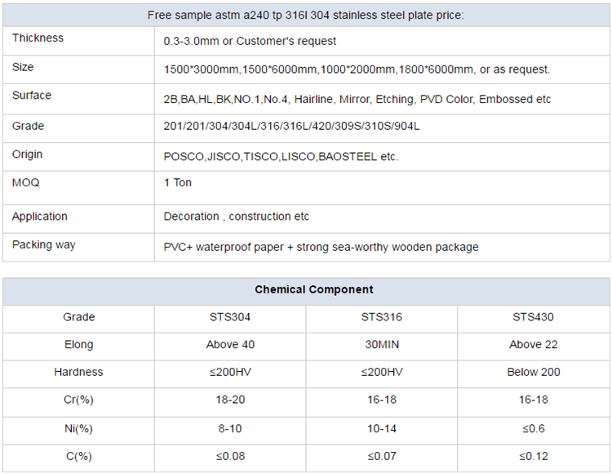Select the Thickness row label
The image size is (612, 474).
38,38
